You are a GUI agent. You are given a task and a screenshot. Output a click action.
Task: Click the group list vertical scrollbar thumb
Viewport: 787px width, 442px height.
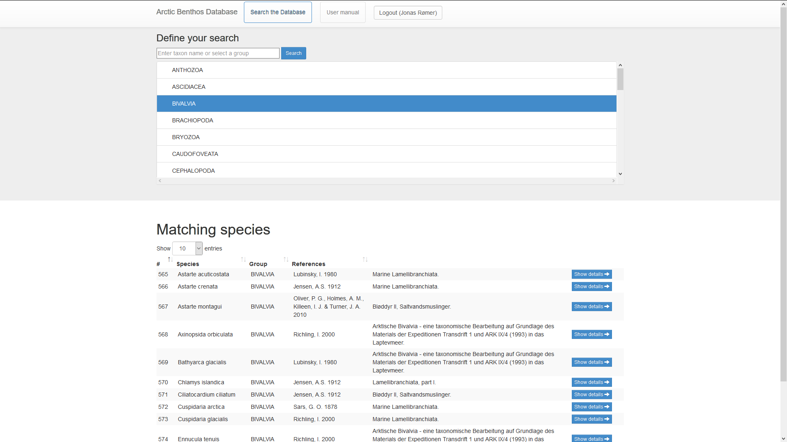point(620,79)
